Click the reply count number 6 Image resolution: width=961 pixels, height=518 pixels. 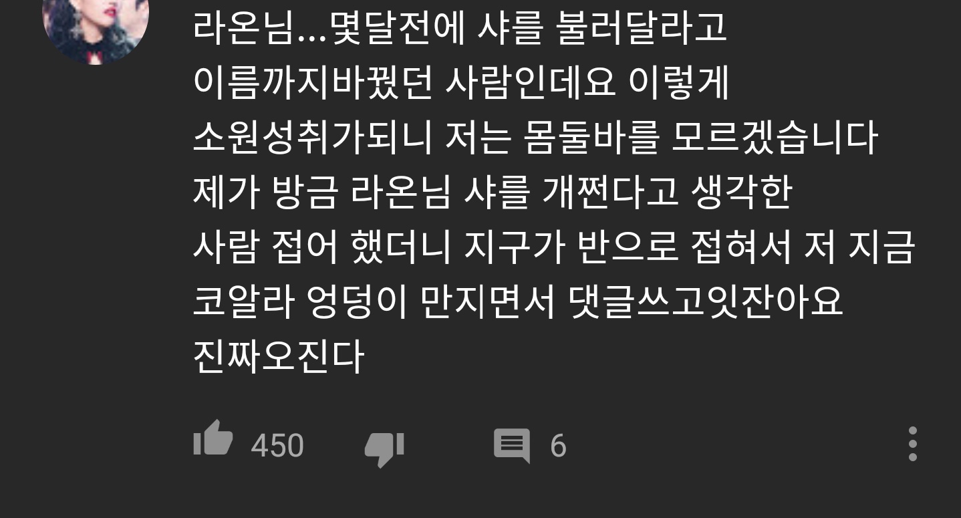pos(558,446)
